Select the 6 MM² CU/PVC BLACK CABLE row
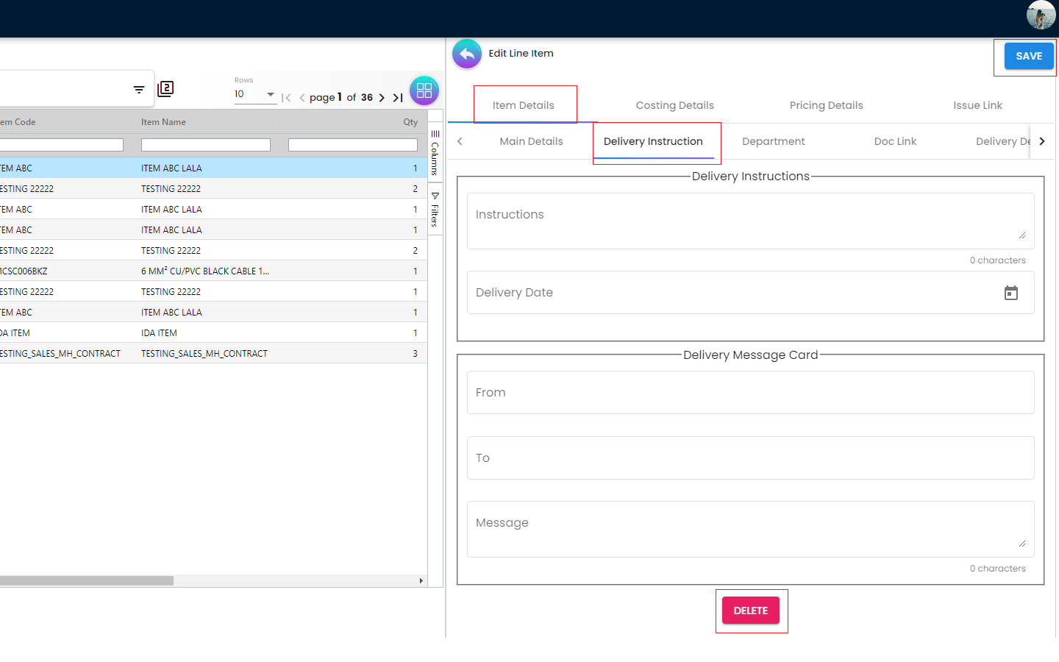 [206, 271]
